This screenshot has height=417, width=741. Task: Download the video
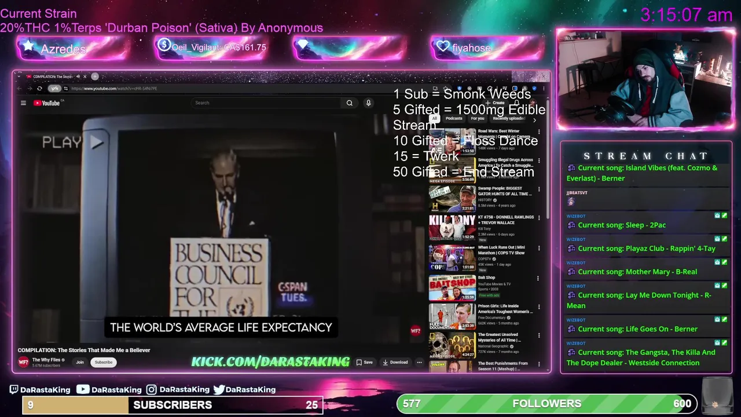click(395, 363)
